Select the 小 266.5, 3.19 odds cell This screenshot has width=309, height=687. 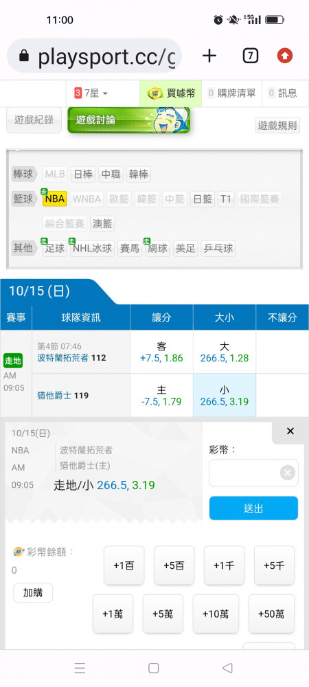tap(225, 395)
